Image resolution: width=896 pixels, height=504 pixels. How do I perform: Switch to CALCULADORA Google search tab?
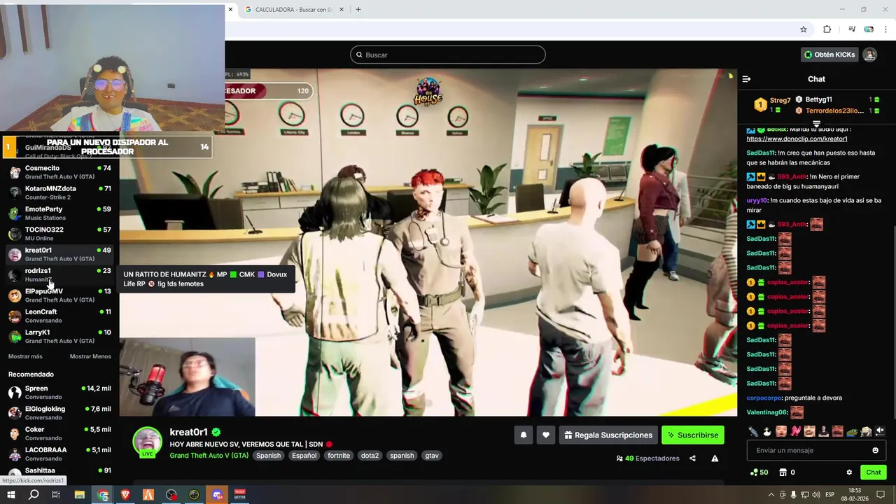tap(288, 10)
